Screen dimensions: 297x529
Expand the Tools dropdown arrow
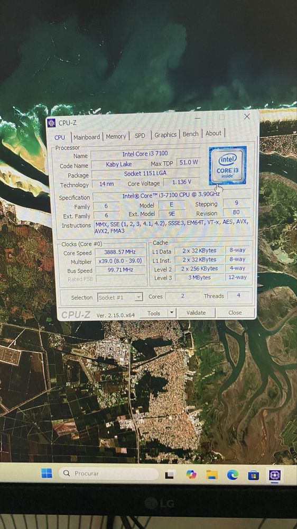[x=172, y=313]
